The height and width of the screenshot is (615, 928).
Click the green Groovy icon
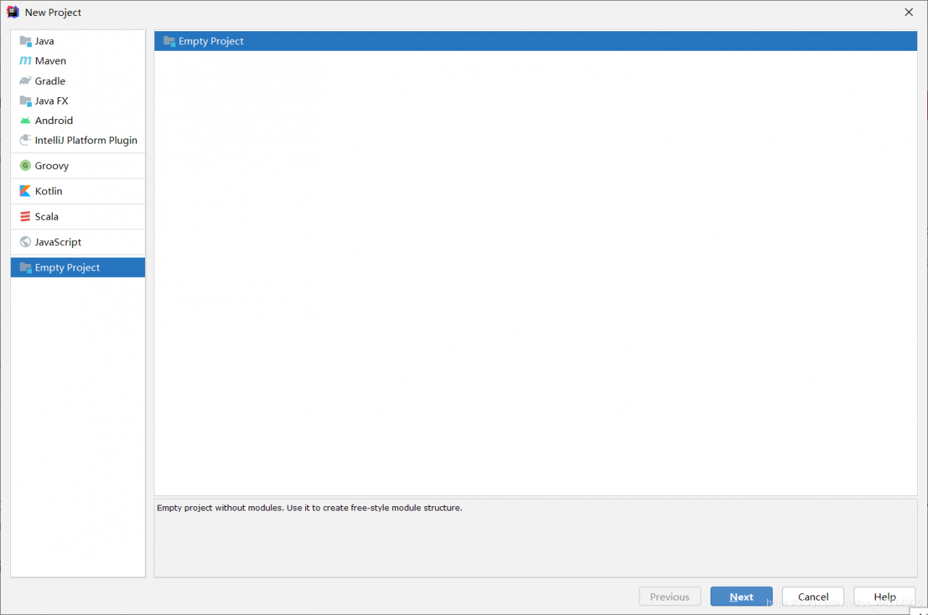25,166
